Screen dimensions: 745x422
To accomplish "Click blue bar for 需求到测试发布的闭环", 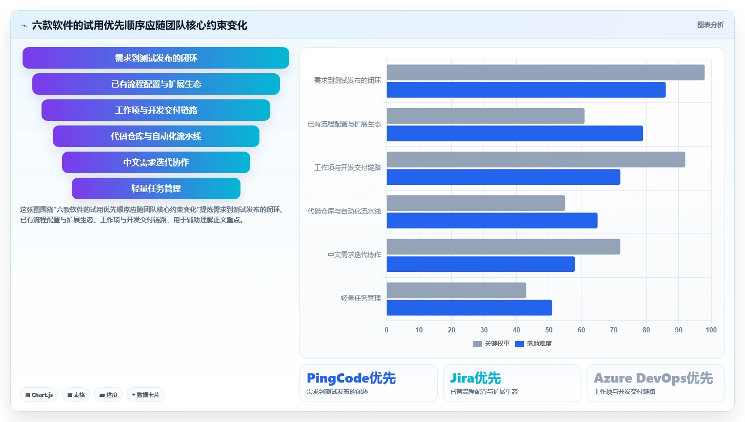I will pyautogui.click(x=526, y=90).
